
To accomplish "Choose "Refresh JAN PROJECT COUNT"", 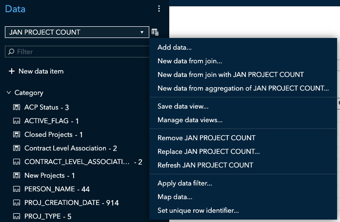I will [205, 165].
